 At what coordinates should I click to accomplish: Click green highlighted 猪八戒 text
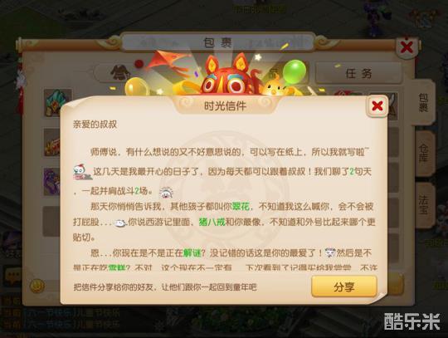tap(212, 222)
